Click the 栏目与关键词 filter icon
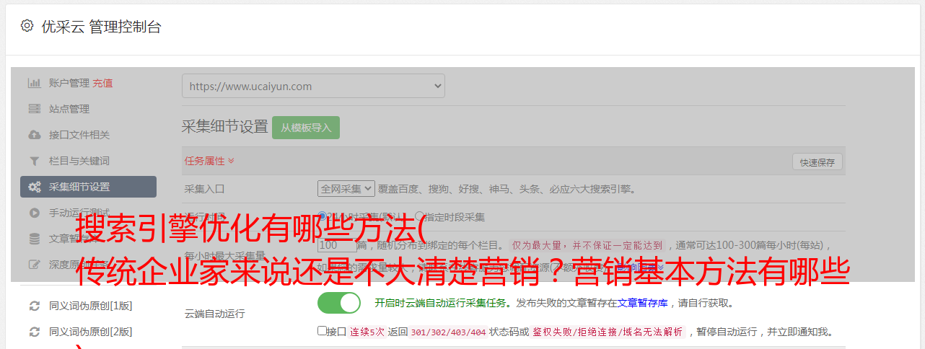Screen dimensions: 925x349 click(x=34, y=161)
